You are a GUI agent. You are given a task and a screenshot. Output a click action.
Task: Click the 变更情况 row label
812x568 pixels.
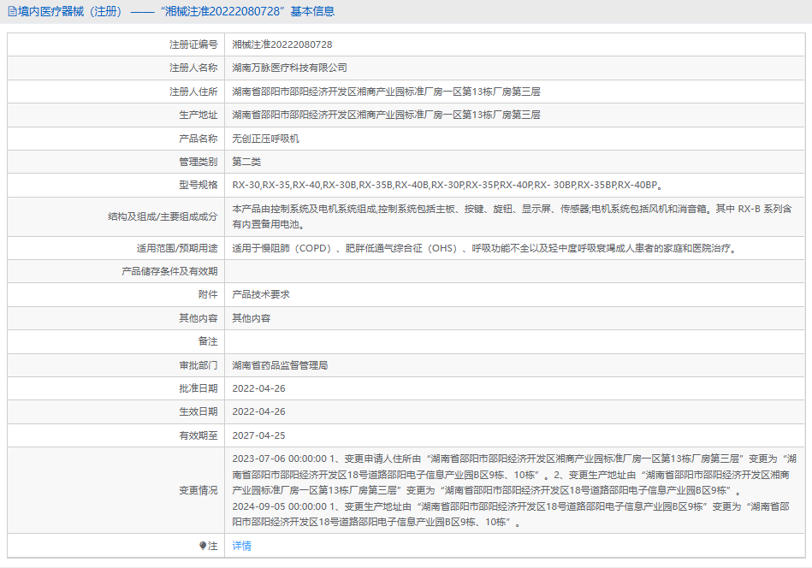coord(198,491)
